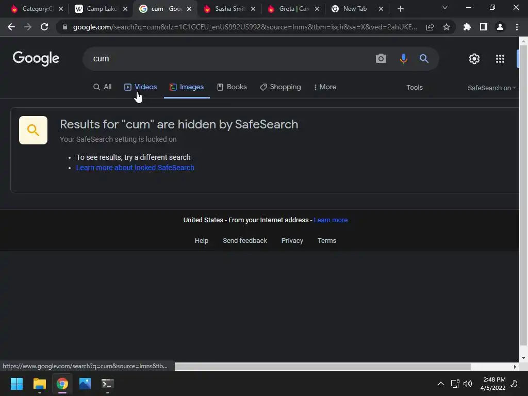The height and width of the screenshot is (396, 528).
Task: Open Learn more about locked SafeSearch
Action: tap(135, 168)
